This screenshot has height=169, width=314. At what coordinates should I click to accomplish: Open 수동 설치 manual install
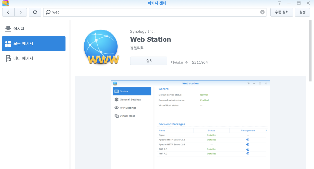coord(281,12)
